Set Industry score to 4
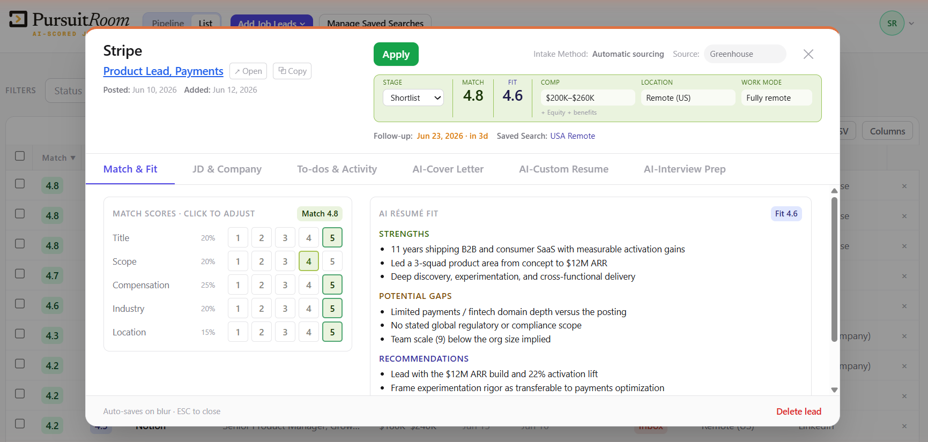Image resolution: width=928 pixels, height=442 pixels. 309,309
